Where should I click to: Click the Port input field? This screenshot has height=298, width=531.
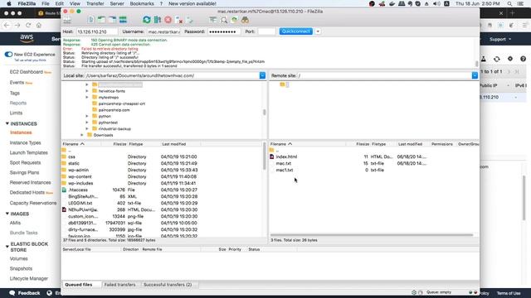coord(266,31)
